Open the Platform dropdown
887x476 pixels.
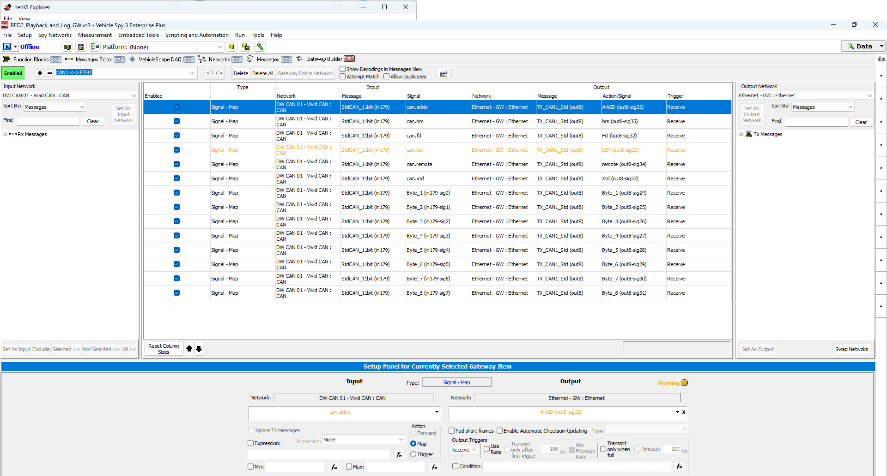tap(220, 47)
